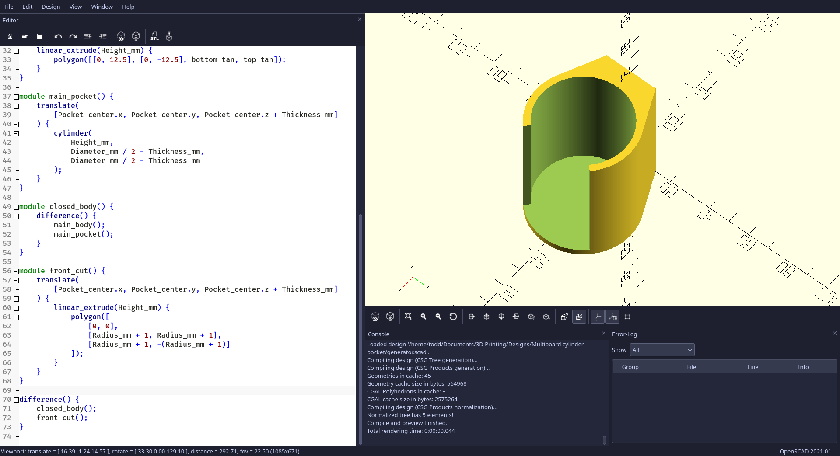Indent the selected code
840x456 pixels.
tap(103, 36)
